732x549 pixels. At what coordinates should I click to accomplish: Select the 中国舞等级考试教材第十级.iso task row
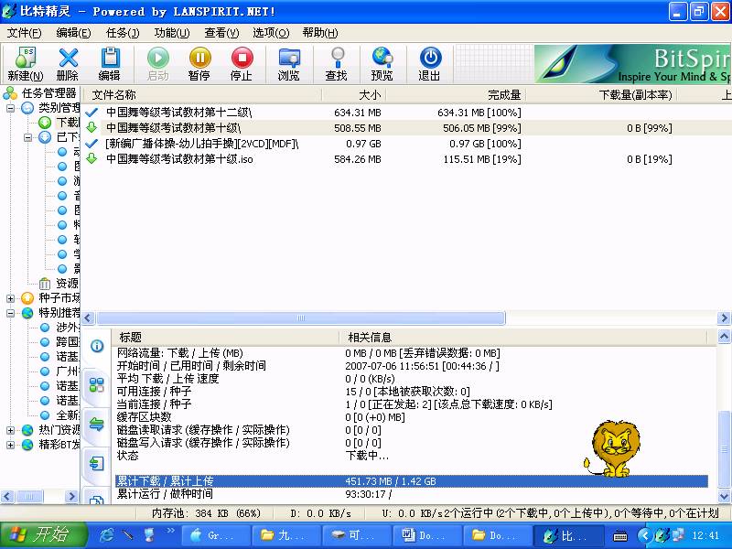pos(179,159)
